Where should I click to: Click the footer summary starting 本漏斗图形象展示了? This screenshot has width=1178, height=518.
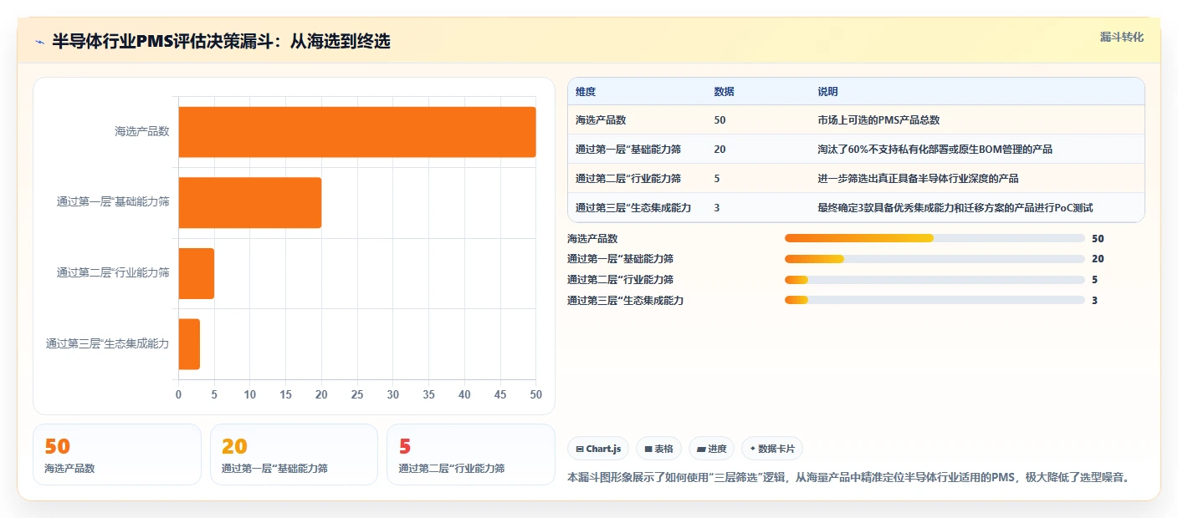coord(848,478)
